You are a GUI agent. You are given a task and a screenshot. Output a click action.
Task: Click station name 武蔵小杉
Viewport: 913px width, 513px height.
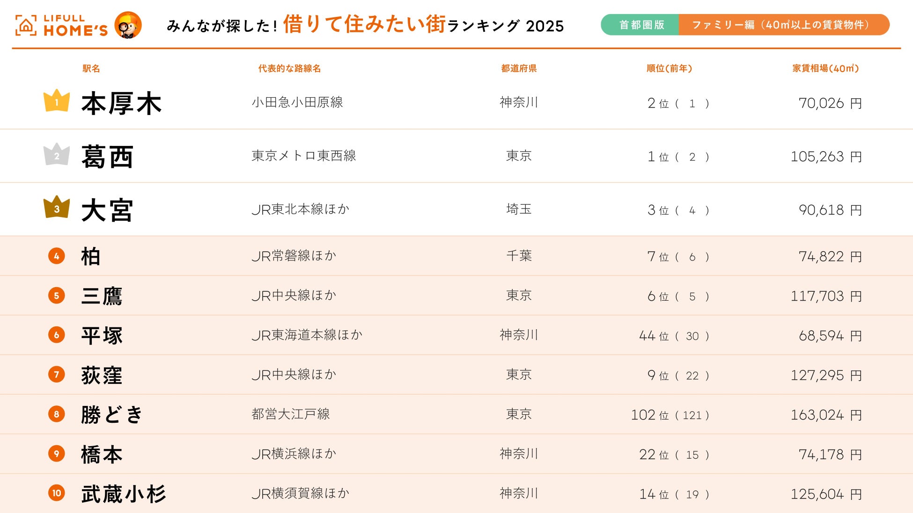coord(124,494)
